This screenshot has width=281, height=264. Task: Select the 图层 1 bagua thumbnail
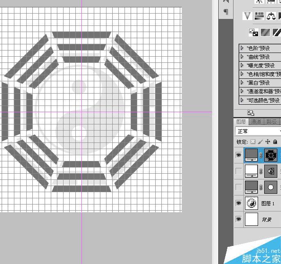[252, 203]
